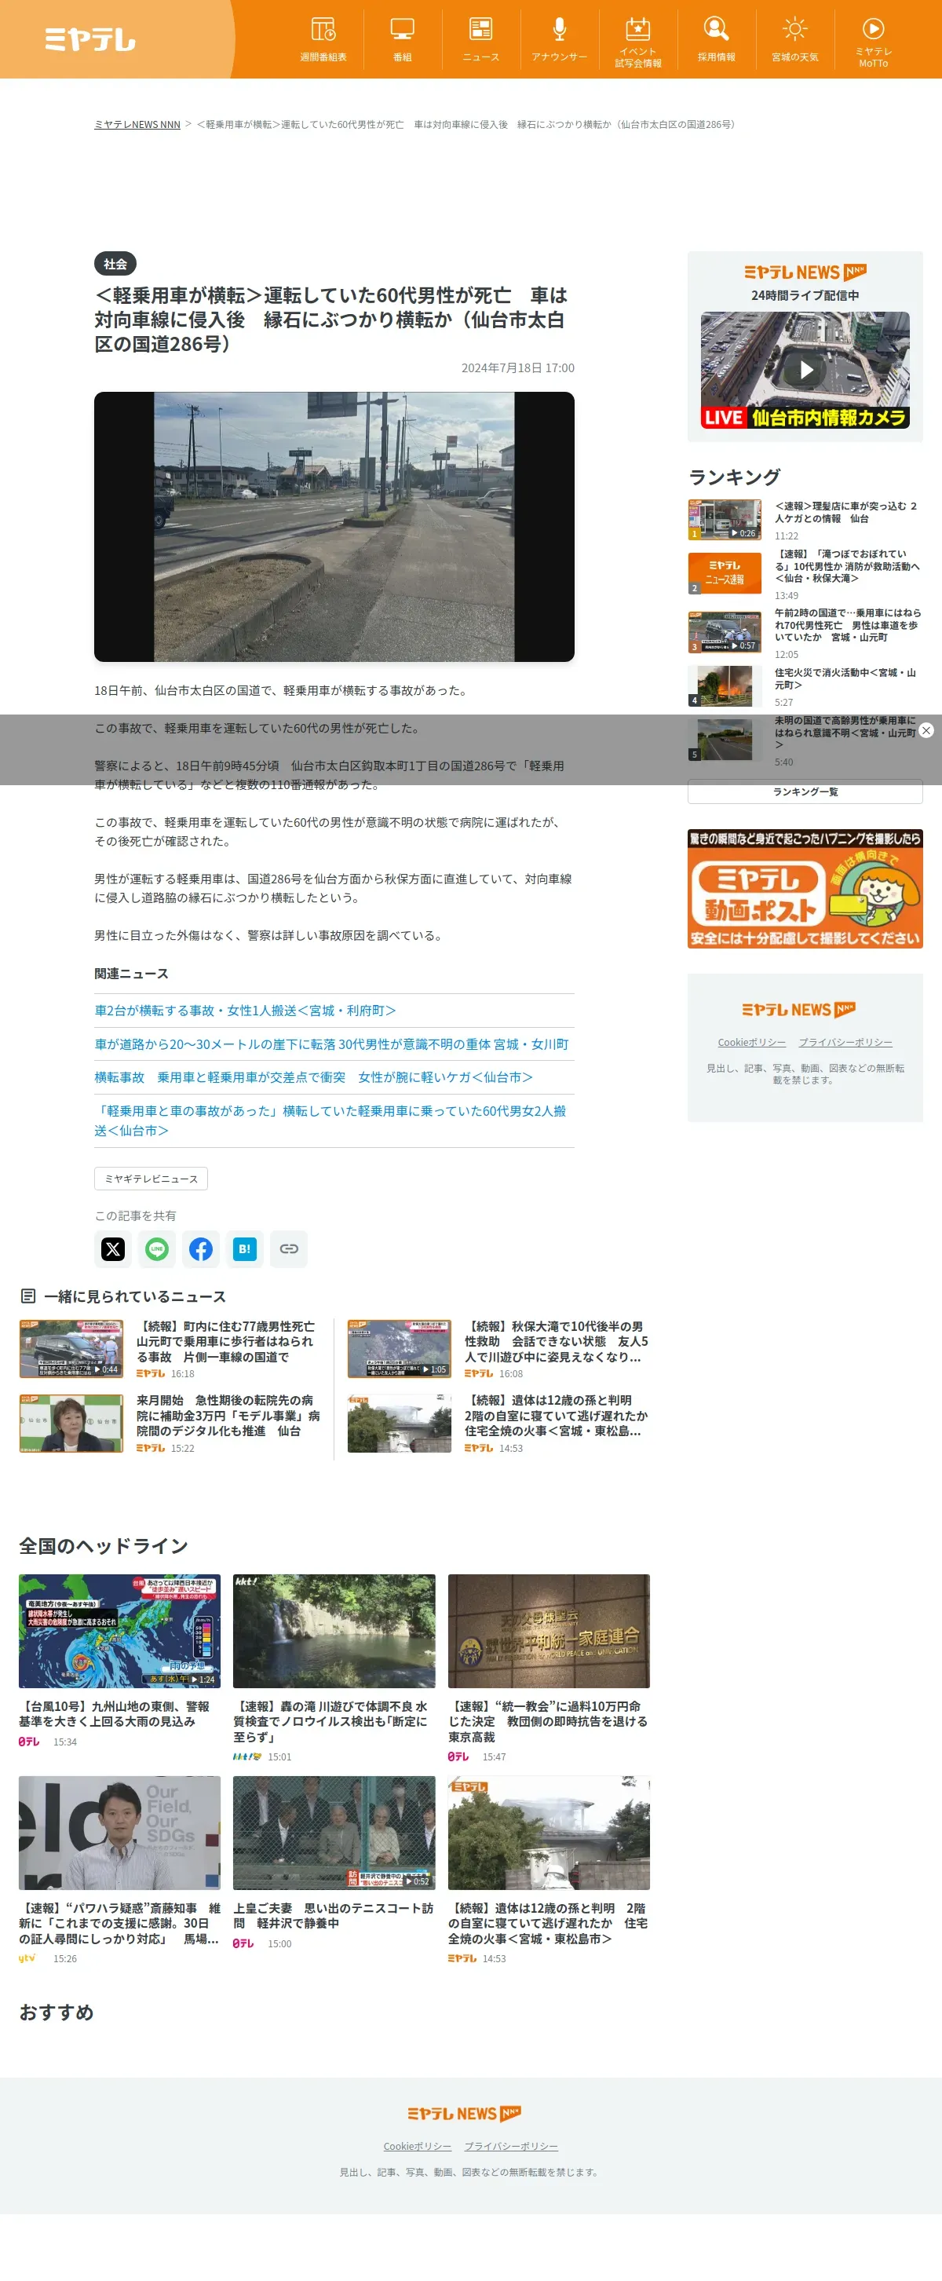Open the アナウンサー microphone icon

pos(560,39)
